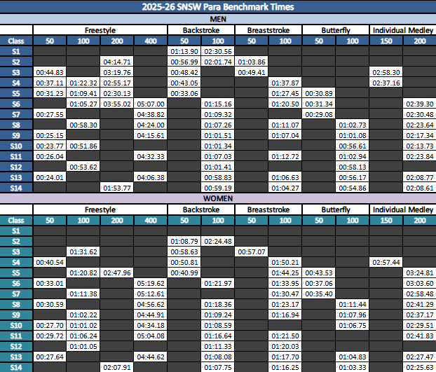Click the time 00:44.83

50,72
